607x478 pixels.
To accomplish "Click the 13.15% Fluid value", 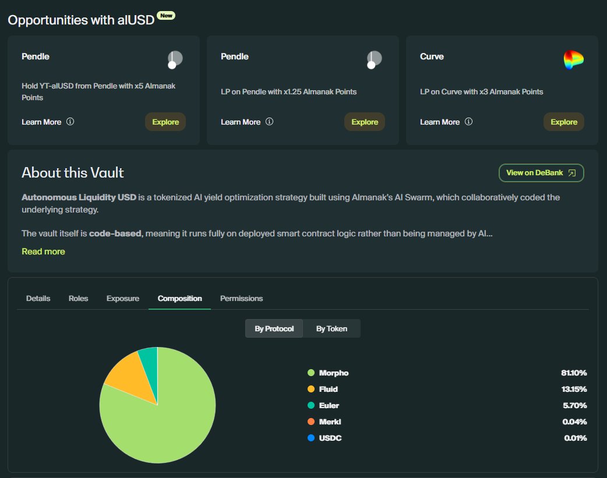I will pyautogui.click(x=574, y=389).
